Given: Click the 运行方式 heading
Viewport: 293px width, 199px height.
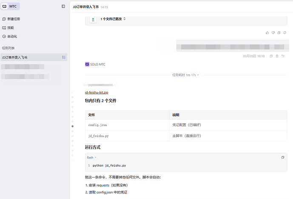Looking at the screenshot, I should 93,147.
